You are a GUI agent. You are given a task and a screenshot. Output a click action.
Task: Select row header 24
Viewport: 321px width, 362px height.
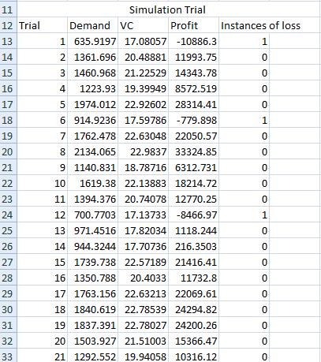coord(8,215)
